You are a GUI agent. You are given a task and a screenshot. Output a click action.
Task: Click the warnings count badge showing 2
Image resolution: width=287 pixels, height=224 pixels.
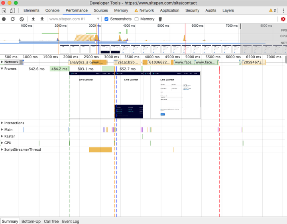272,10
